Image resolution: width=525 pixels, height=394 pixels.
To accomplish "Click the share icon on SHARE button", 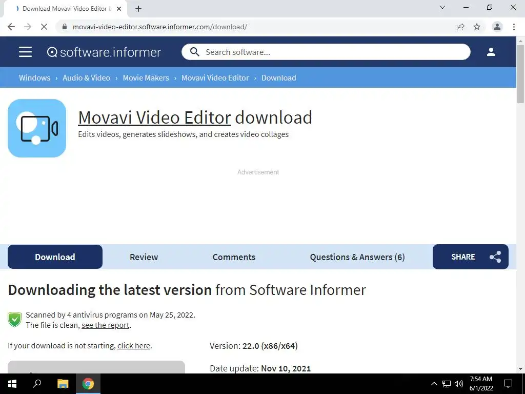I will click(495, 257).
